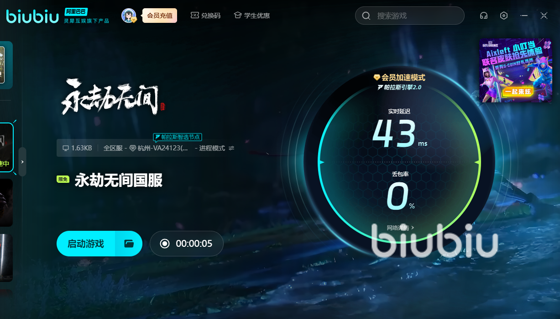Open settings via hexagon icon
The width and height of the screenshot is (560, 319).
(504, 16)
